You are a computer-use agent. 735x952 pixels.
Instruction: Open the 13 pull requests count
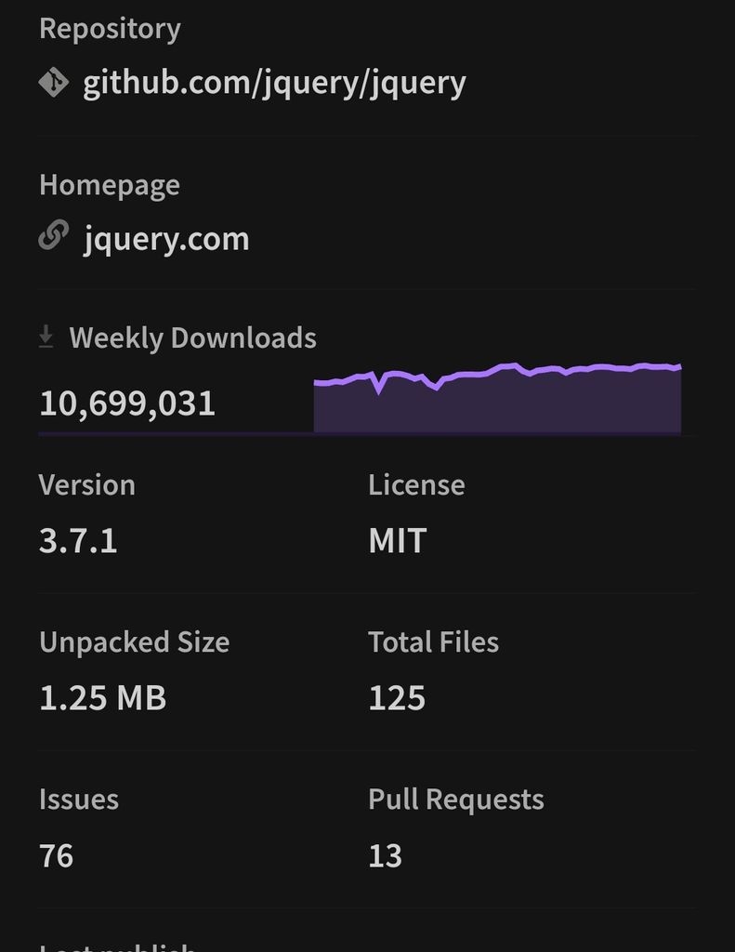pyautogui.click(x=385, y=855)
